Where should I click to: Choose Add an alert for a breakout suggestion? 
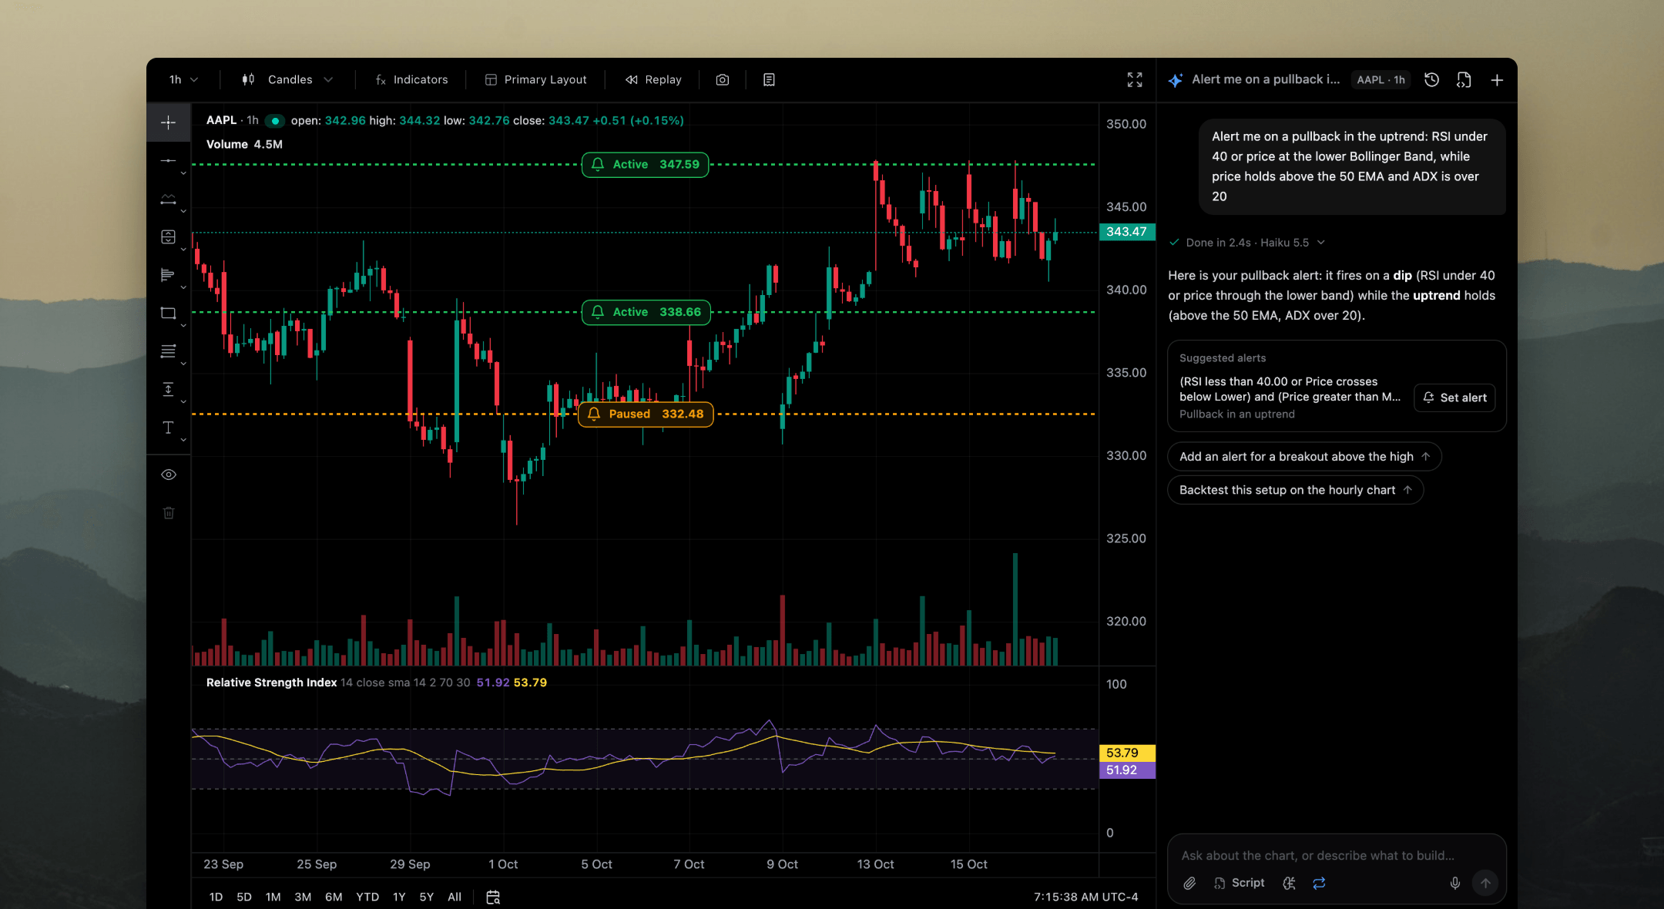(x=1304, y=457)
